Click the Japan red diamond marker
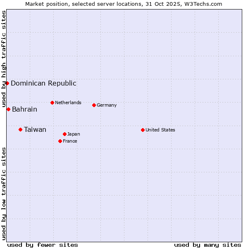248x248 pixels. tap(64, 134)
